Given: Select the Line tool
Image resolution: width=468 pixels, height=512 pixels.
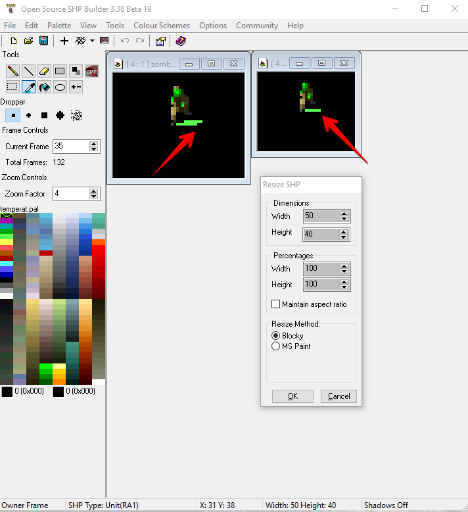Looking at the screenshot, I should 28,71.
